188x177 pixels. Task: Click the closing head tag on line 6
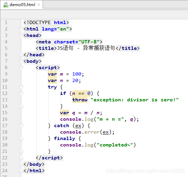(x=34, y=55)
